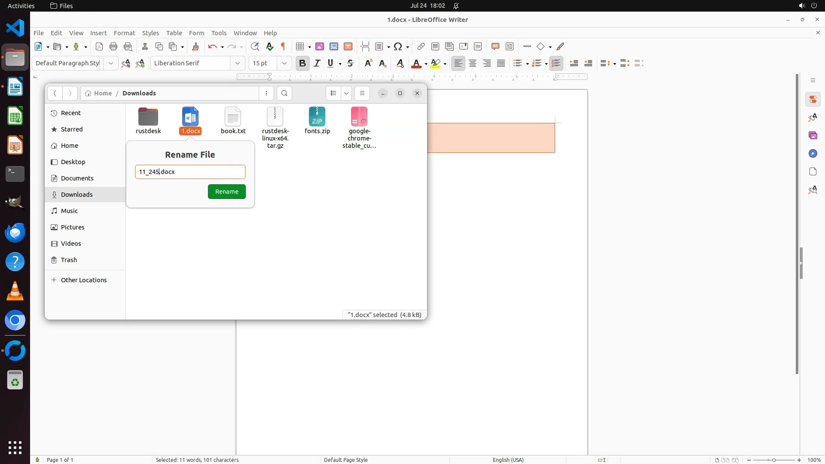825x464 pixels.
Task: Click the Insert Hyperlink icon
Action: (x=421, y=46)
